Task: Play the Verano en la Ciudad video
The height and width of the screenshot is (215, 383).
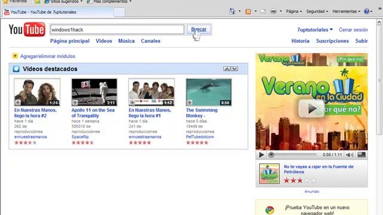Action: coord(311,109)
